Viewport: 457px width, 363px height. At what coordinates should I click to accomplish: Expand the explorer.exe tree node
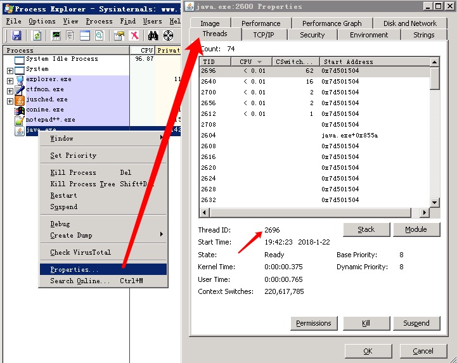pos(10,80)
